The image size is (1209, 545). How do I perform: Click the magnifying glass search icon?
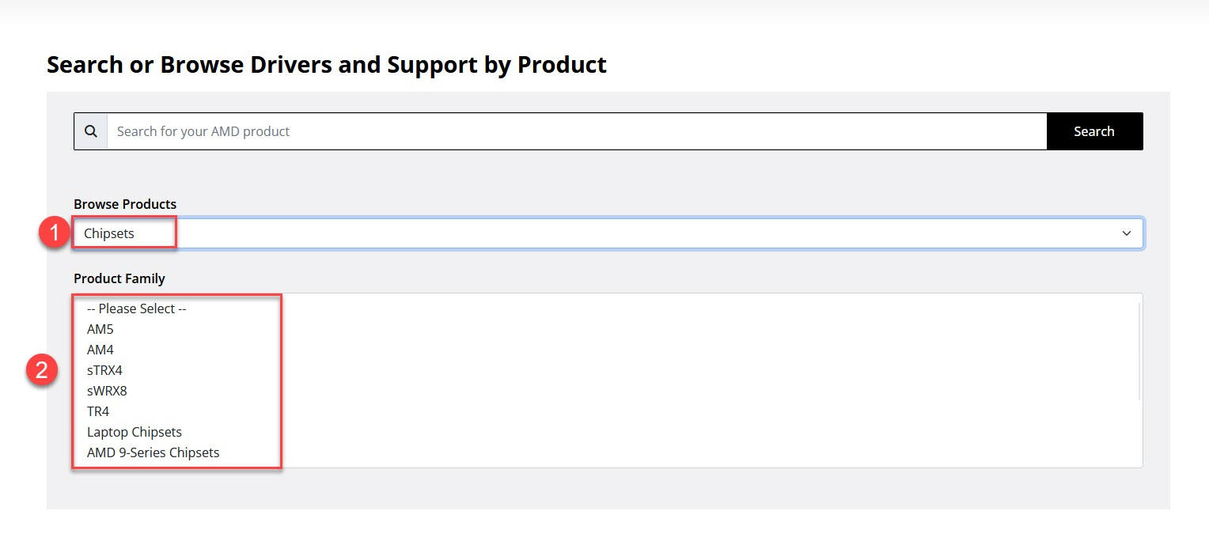point(90,131)
